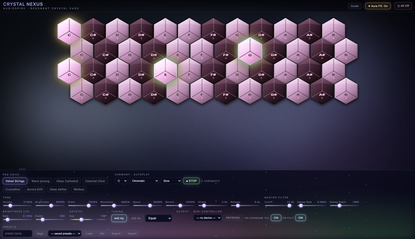Screen dimensions: 415x239
Task: Open the saved presets dropdown
Action: point(65,234)
